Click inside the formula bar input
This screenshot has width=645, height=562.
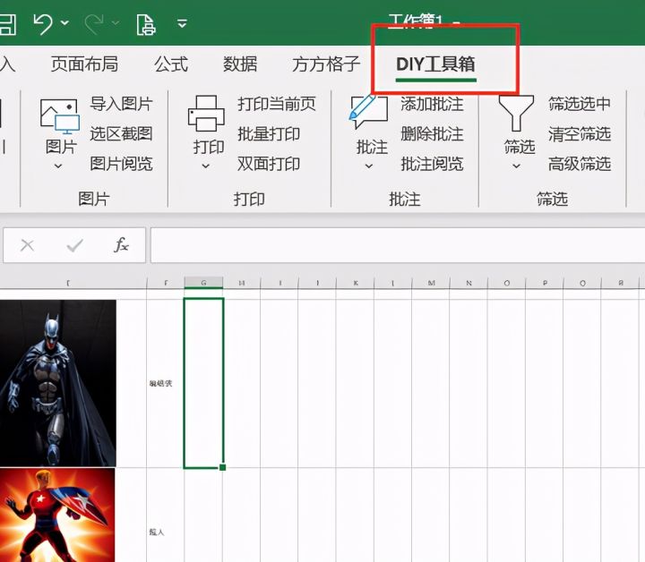click(398, 245)
